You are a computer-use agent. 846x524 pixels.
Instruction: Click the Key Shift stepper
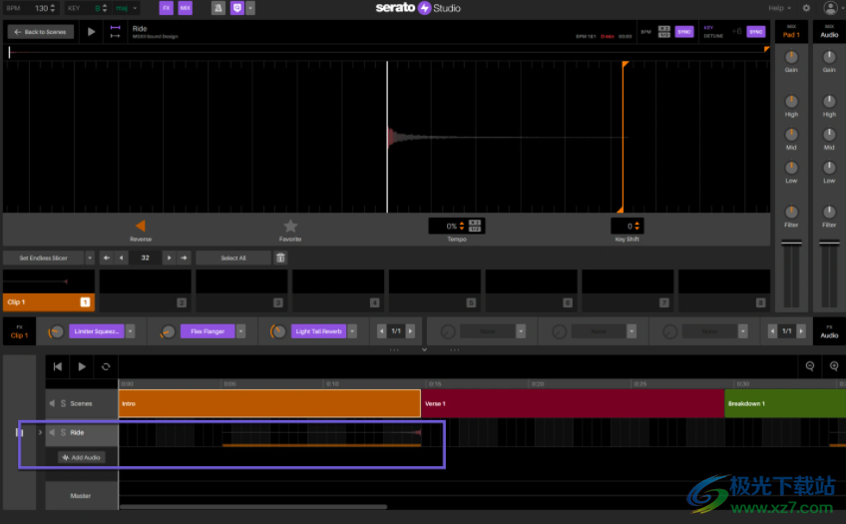(637, 227)
